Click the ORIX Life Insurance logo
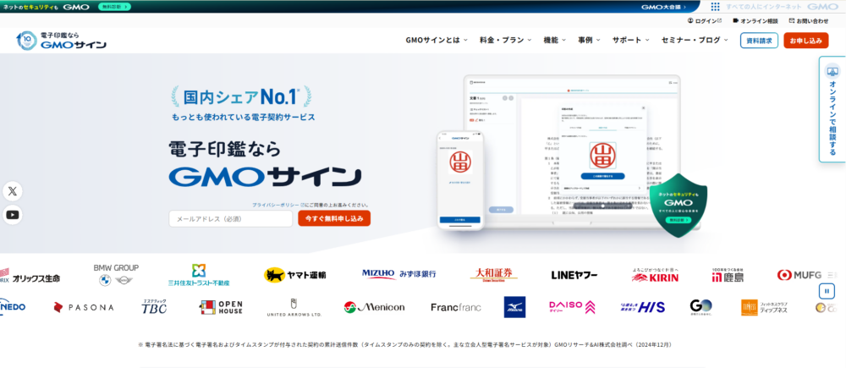The height and width of the screenshot is (368, 846). coord(30,277)
